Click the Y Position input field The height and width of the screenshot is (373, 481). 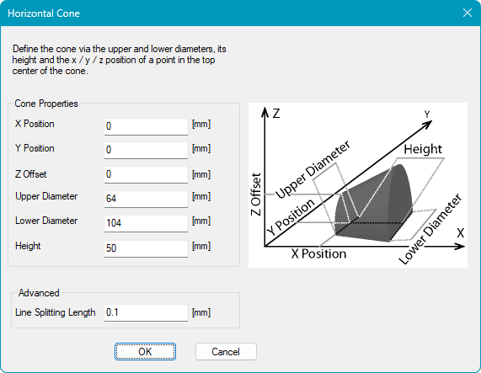click(146, 150)
